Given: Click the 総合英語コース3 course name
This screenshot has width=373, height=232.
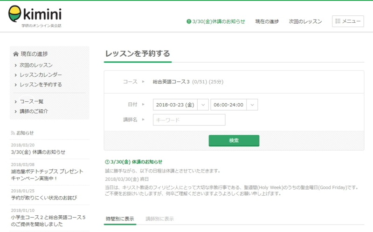Looking at the screenshot, I should (171, 82).
